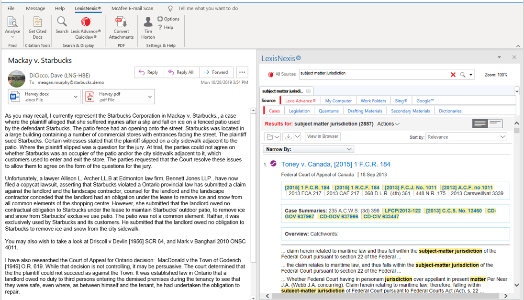Click the Tell me what you want field
Screen dimensions: 524x300
(x=208, y=8)
